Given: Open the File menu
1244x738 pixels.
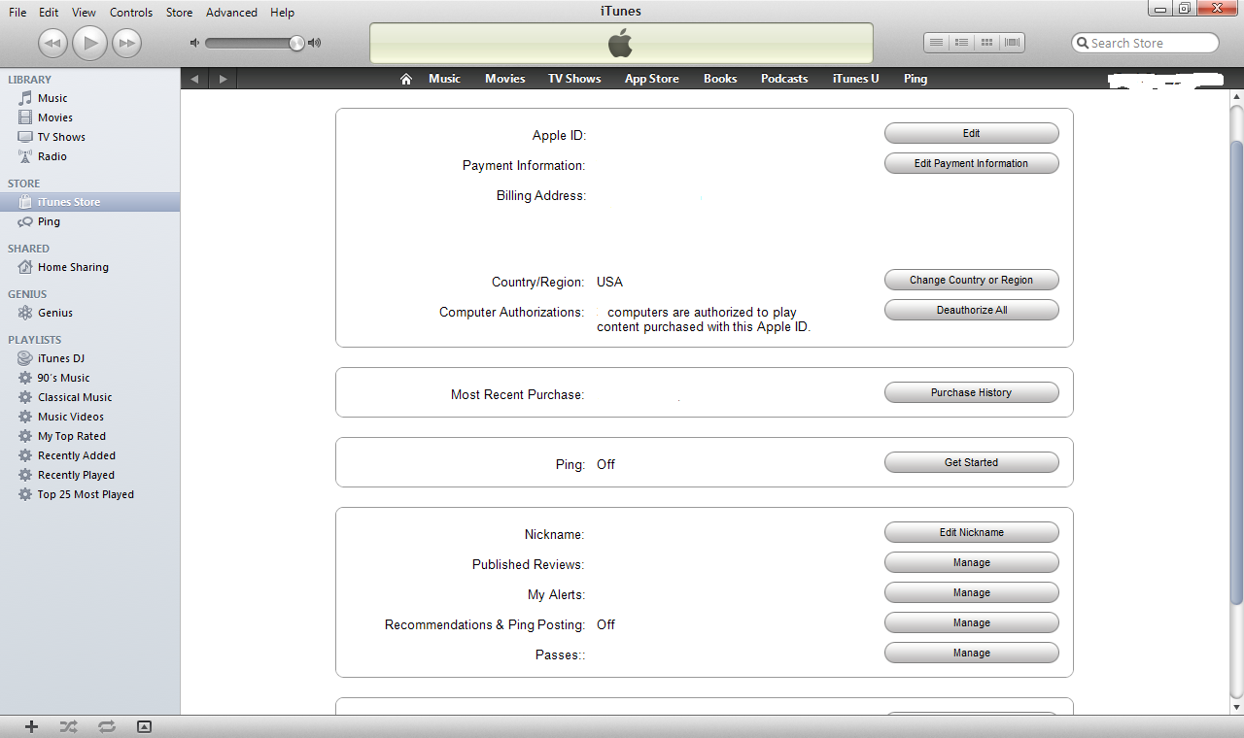Looking at the screenshot, I should coord(17,13).
